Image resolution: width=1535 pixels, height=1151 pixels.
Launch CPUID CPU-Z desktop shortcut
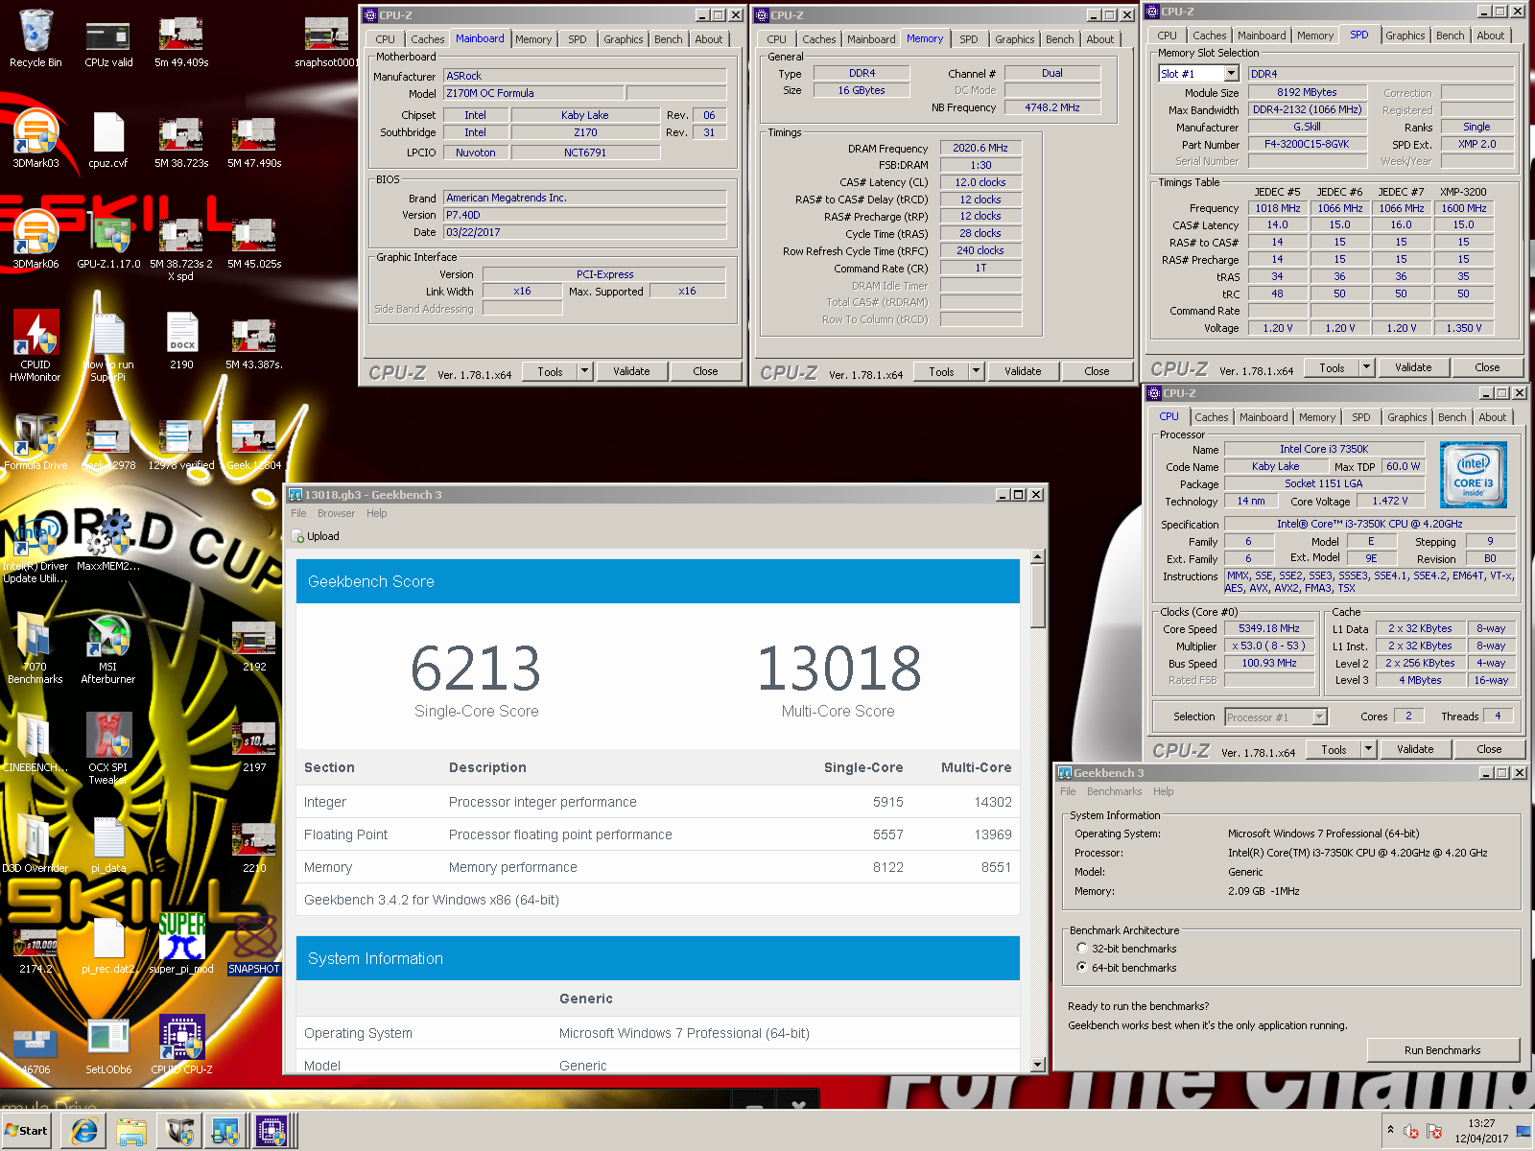click(181, 1045)
